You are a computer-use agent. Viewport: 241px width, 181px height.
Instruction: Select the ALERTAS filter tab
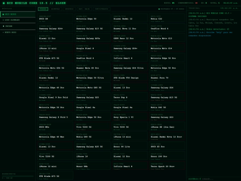pyautogui.click(x=55, y=9)
